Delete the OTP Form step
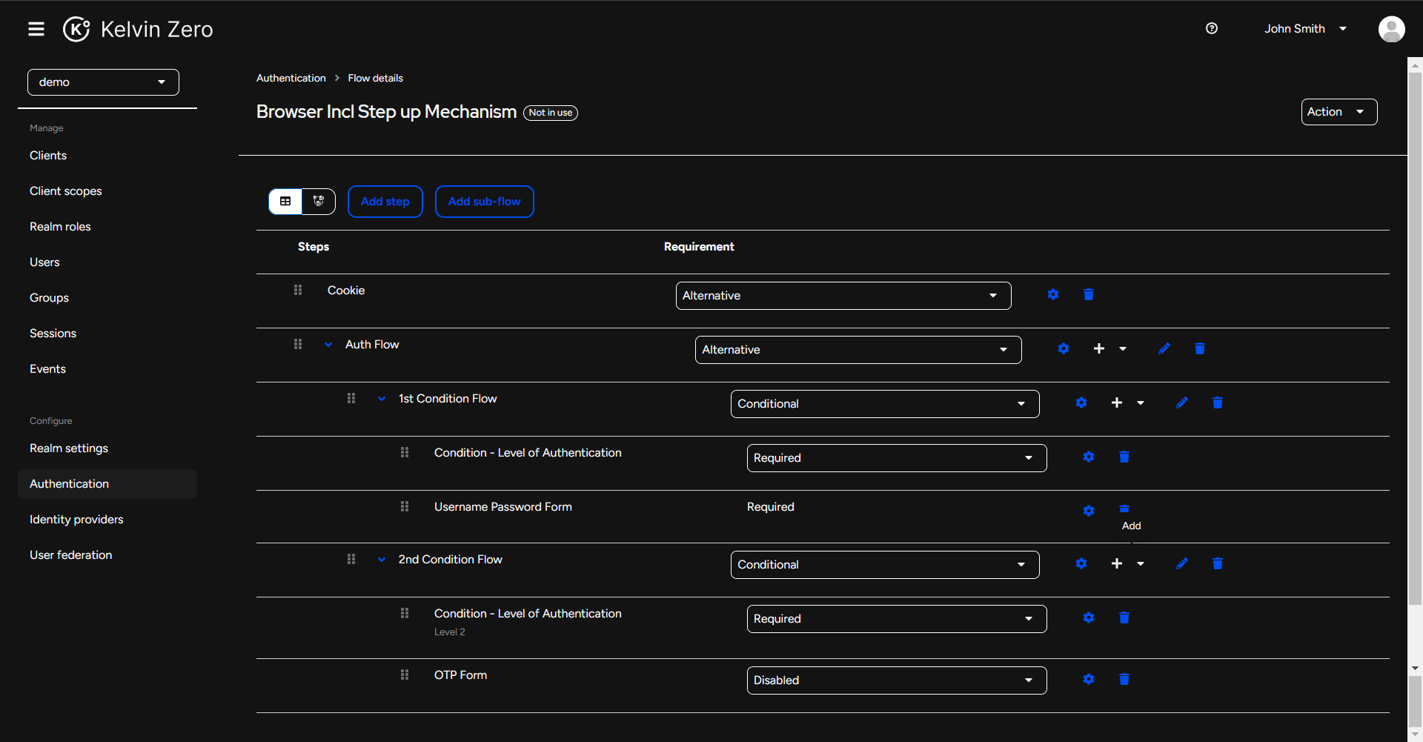 pos(1124,679)
